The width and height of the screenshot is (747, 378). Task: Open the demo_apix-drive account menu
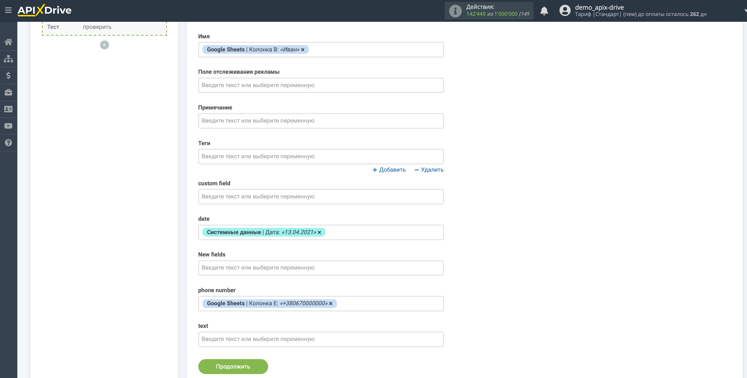pos(599,7)
